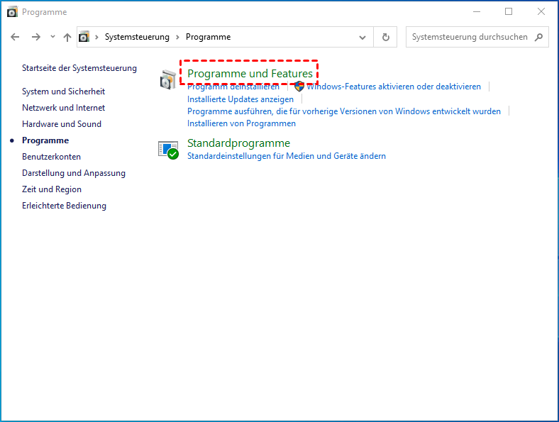Viewport: 559px width, 422px height.
Task: Click the Programme und Features icon
Action: tap(168, 79)
